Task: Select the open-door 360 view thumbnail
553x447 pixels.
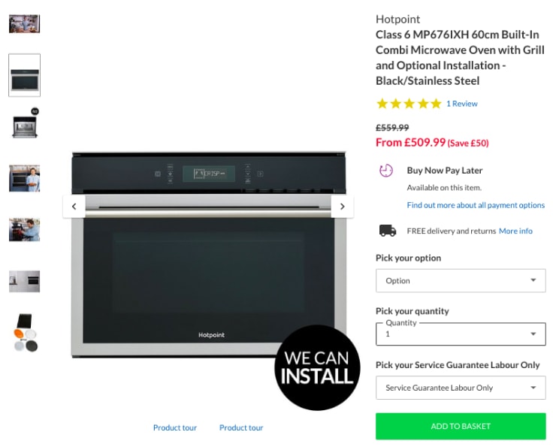Action: pyautogui.click(x=25, y=123)
